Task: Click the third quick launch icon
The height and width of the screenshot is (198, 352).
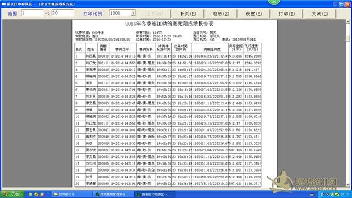Action: [42, 194]
